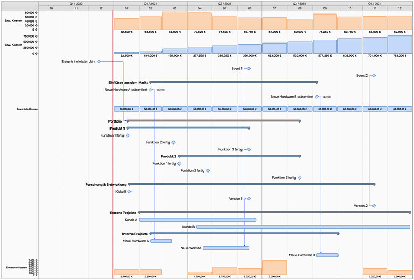Click the Version 2 milestone diamond

coord(374,206)
